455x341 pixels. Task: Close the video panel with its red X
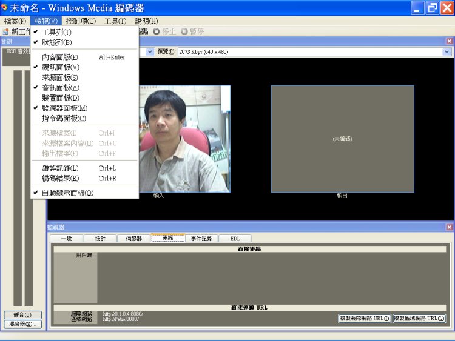pos(449,41)
